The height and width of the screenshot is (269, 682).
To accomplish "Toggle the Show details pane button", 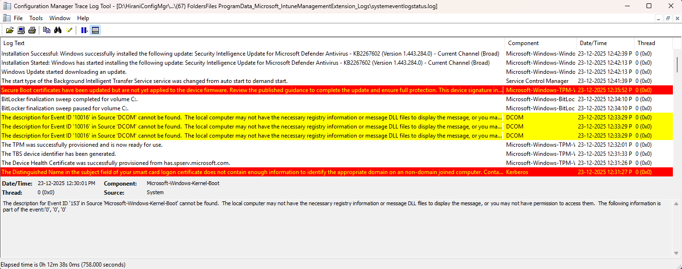I will (x=95, y=30).
